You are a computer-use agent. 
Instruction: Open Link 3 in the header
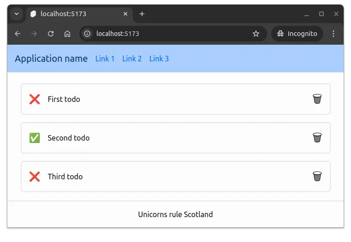pyautogui.click(x=159, y=59)
